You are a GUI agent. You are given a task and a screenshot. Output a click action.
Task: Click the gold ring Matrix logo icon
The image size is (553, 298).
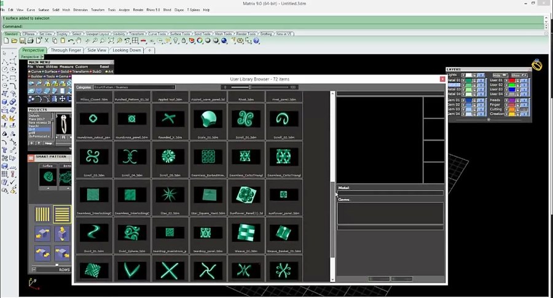pyautogui.click(x=537, y=65)
